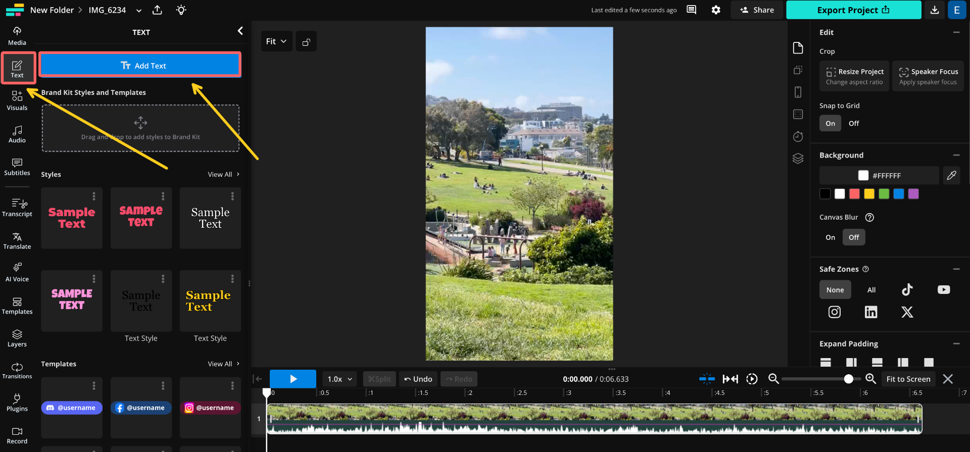
Task: Turn Canvas Blur Off
Action: click(x=854, y=237)
